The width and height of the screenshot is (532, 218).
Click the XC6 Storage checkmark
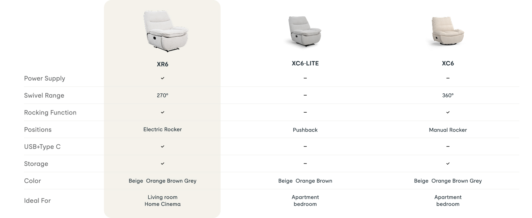pyautogui.click(x=448, y=163)
